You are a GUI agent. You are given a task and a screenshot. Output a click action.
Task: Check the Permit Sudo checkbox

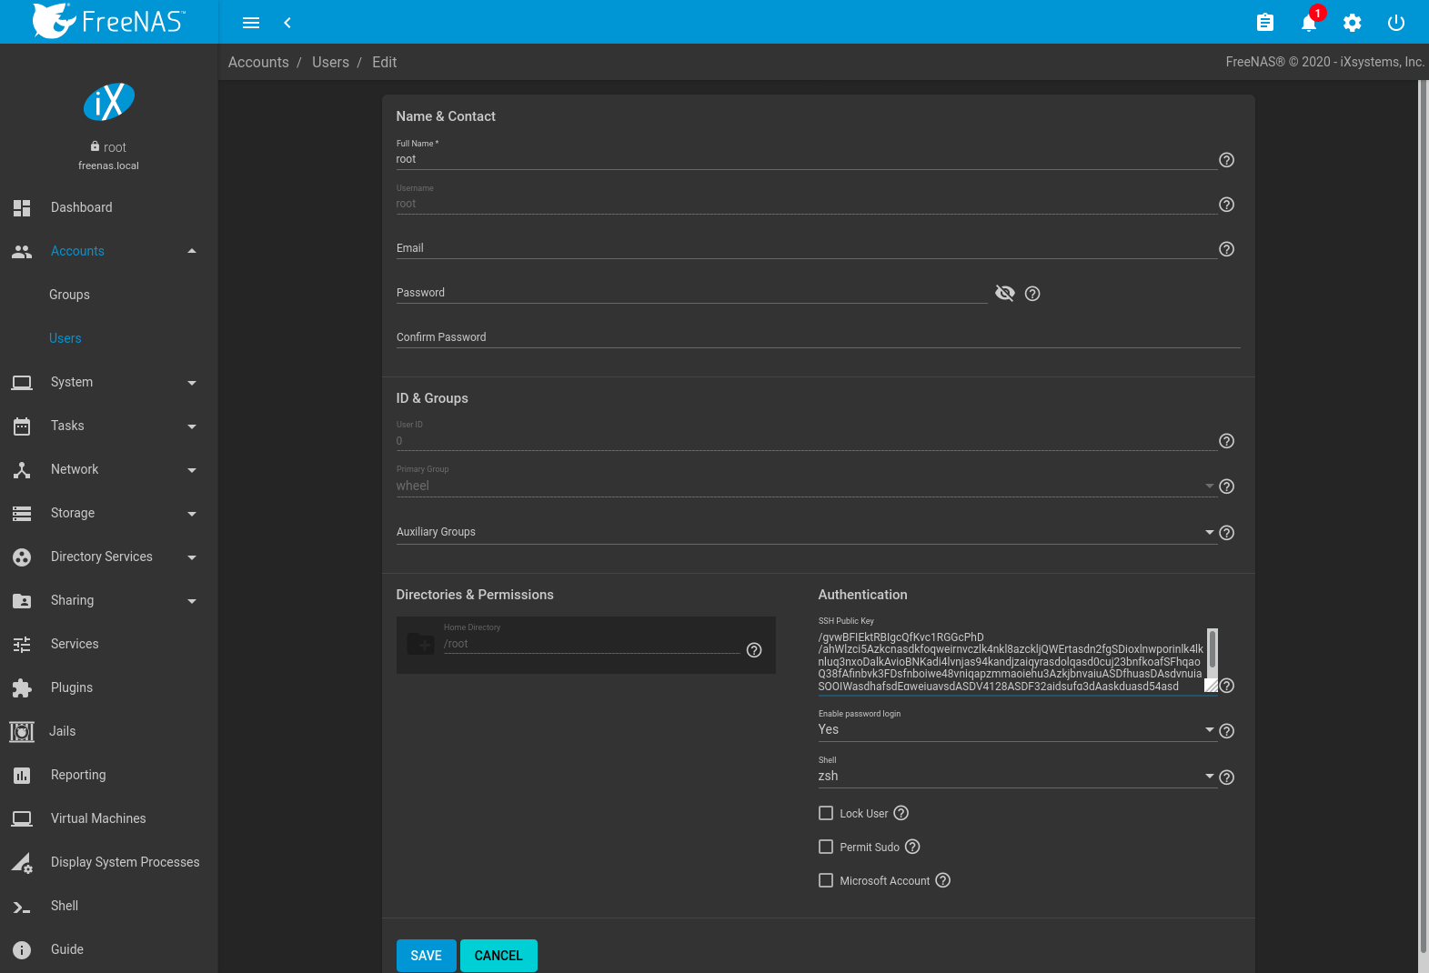click(826, 847)
